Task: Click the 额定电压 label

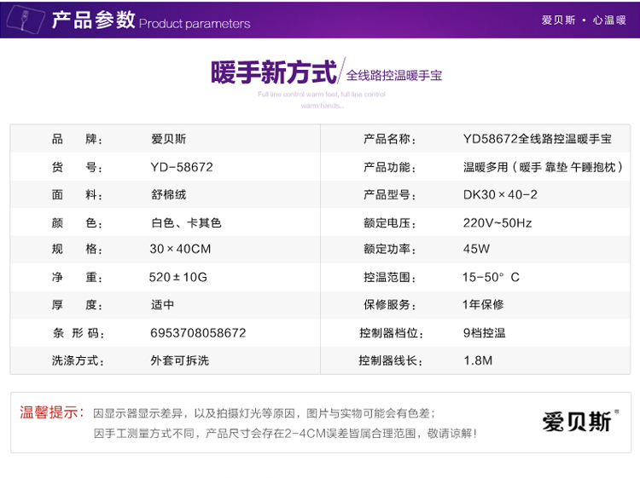Action: pos(389,223)
